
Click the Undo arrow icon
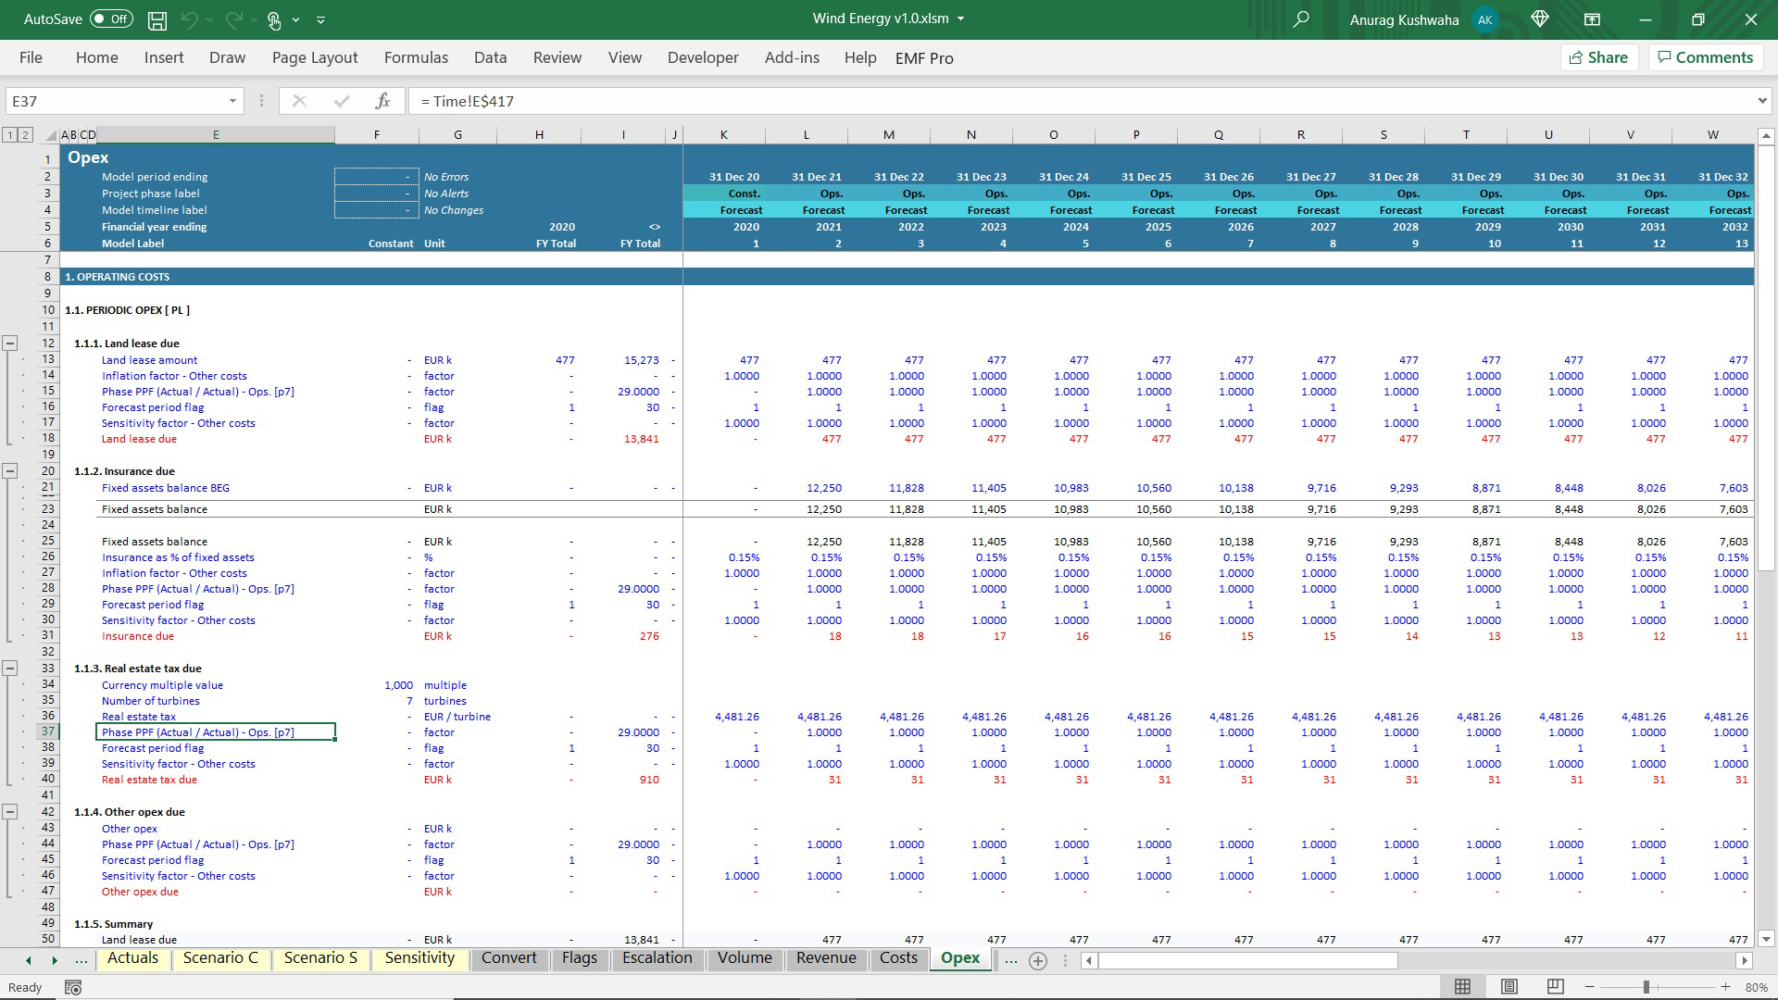[x=190, y=19]
